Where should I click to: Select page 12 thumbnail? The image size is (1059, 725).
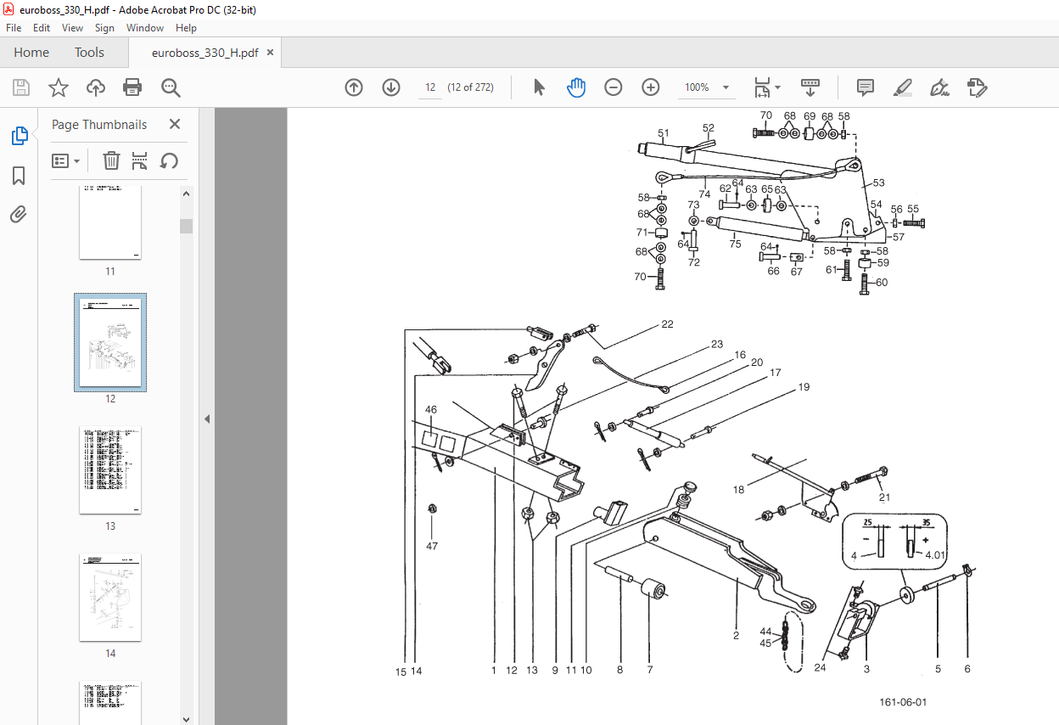click(x=110, y=342)
